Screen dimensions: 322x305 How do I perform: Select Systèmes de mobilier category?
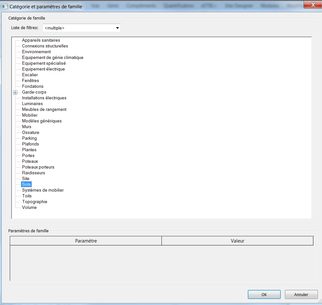coord(43,190)
